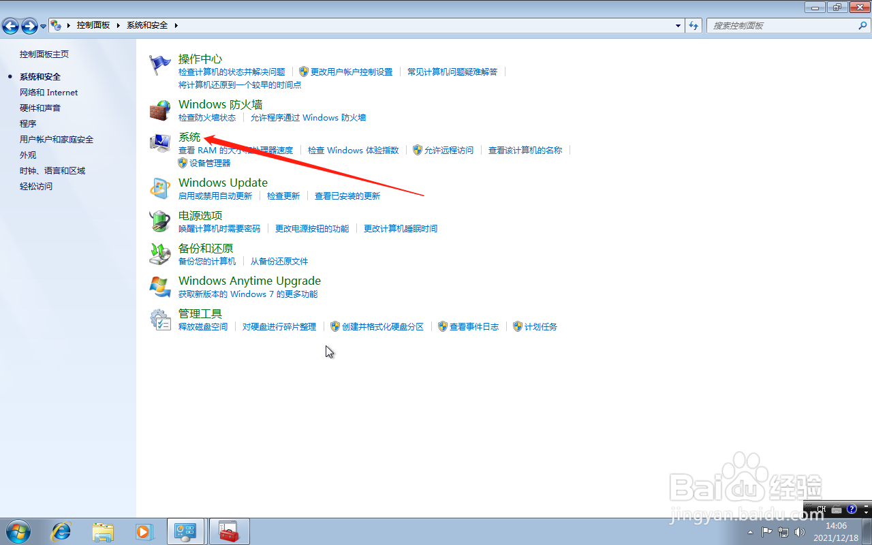Image resolution: width=872 pixels, height=545 pixels.
Task: Click the Windows Update icon
Action: [160, 188]
